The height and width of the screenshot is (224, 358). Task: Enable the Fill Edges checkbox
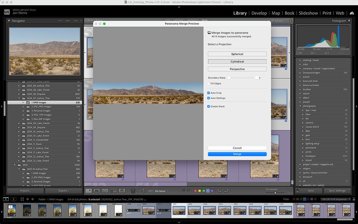coord(209,84)
